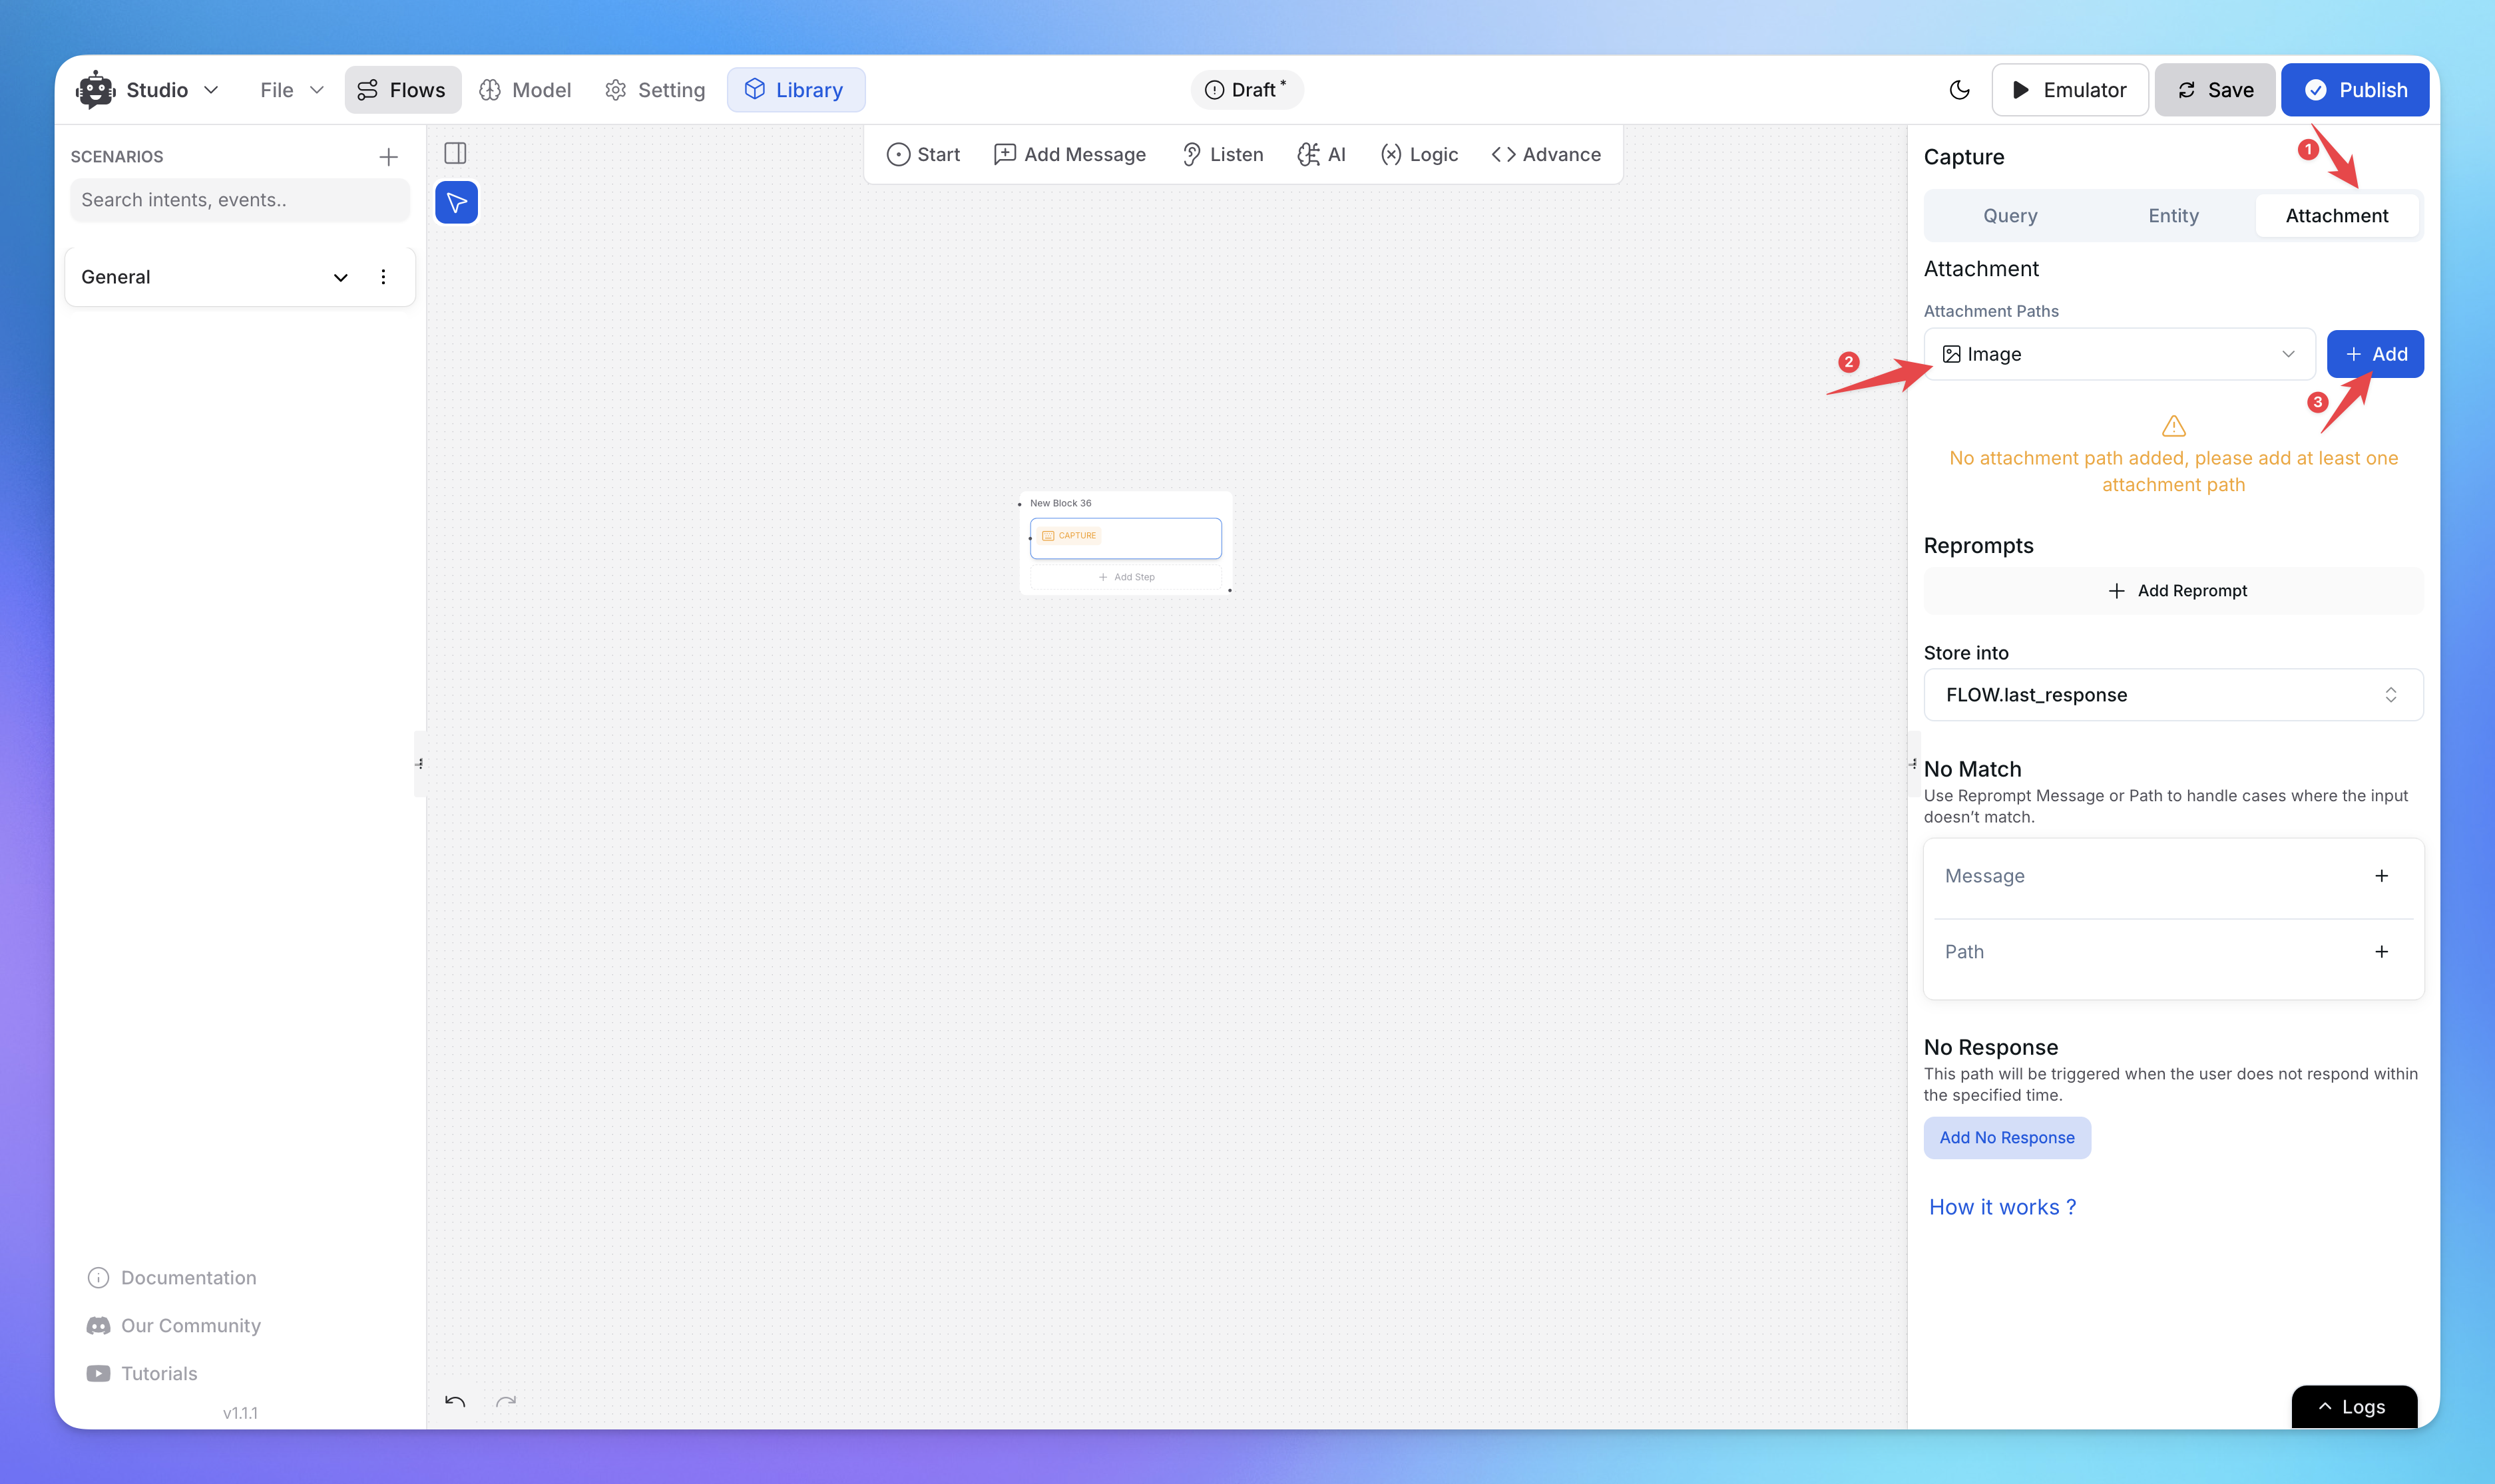Viewport: 2495px width, 1484px height.
Task: Add a No Match Message with plus
Action: coord(2382,876)
